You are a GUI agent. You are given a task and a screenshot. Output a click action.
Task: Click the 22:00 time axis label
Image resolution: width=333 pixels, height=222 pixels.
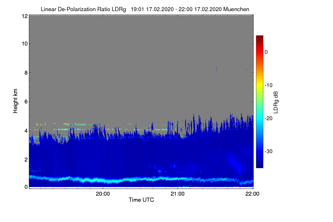point(253,194)
